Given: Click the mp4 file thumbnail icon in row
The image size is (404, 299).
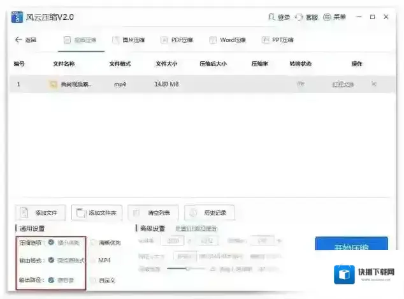Looking at the screenshot, I should tap(54, 84).
